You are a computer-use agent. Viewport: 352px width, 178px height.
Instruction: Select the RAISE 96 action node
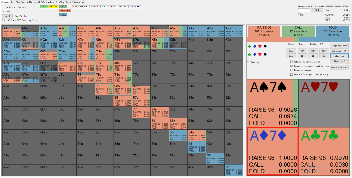(65, 10)
